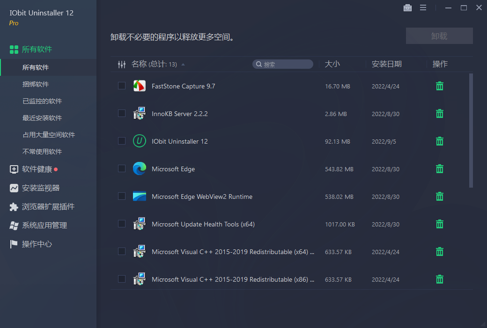This screenshot has height=328, width=487.
Task: Check the box for FastStone Capture 9.7
Action: 122,86
